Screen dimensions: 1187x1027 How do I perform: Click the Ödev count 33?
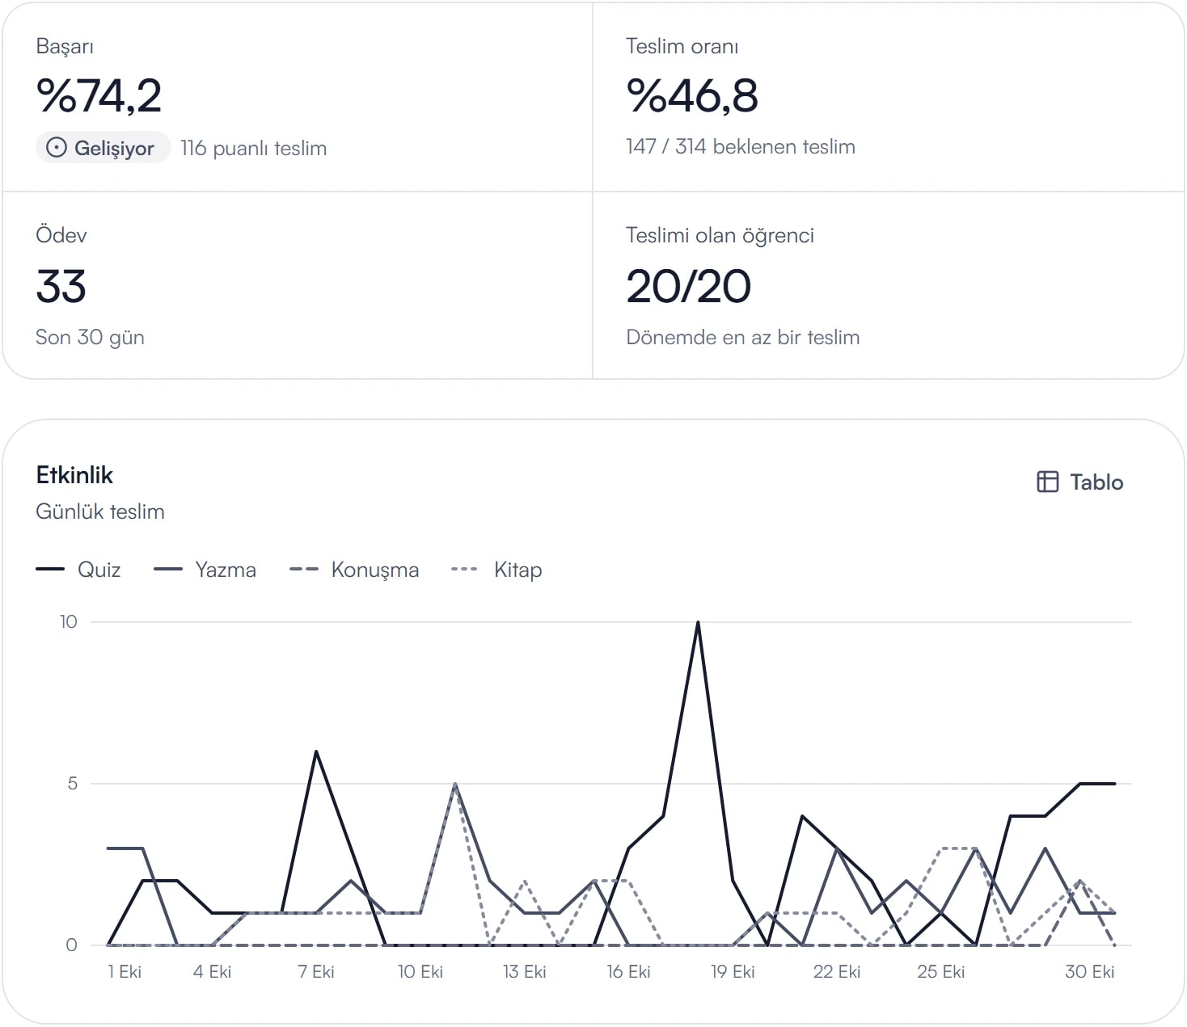click(x=61, y=286)
